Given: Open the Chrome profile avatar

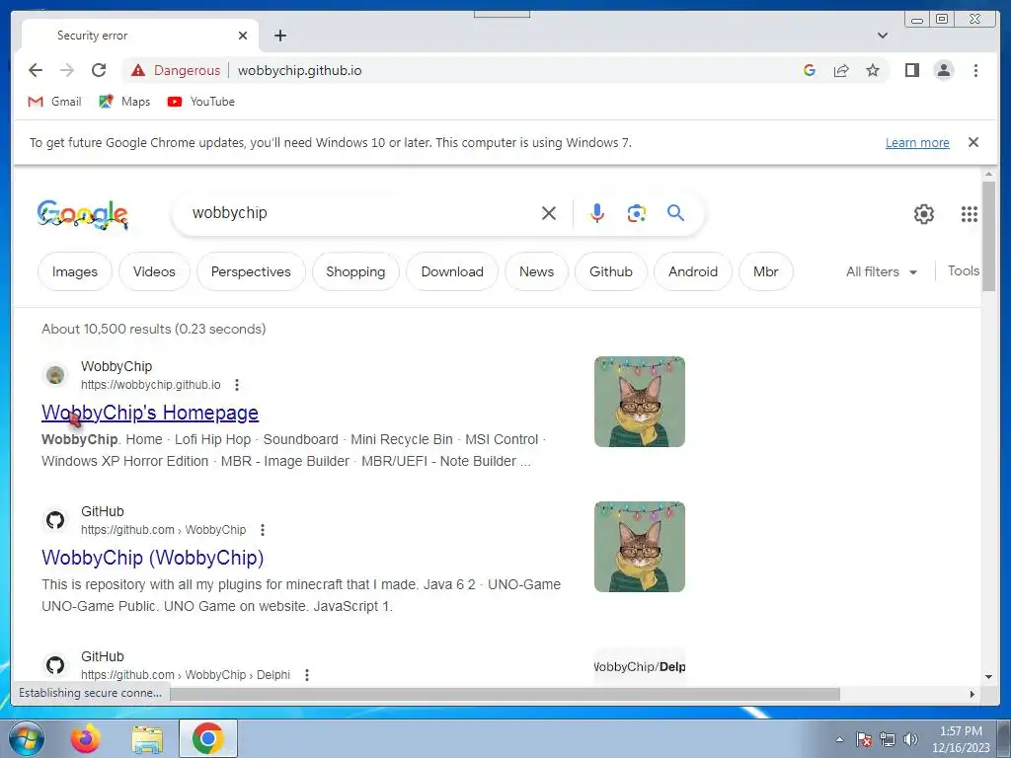Looking at the screenshot, I should pyautogui.click(x=943, y=70).
